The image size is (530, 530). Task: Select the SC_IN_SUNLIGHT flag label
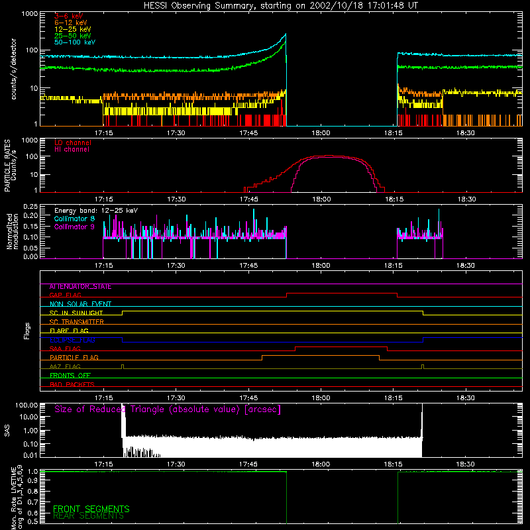point(76,313)
